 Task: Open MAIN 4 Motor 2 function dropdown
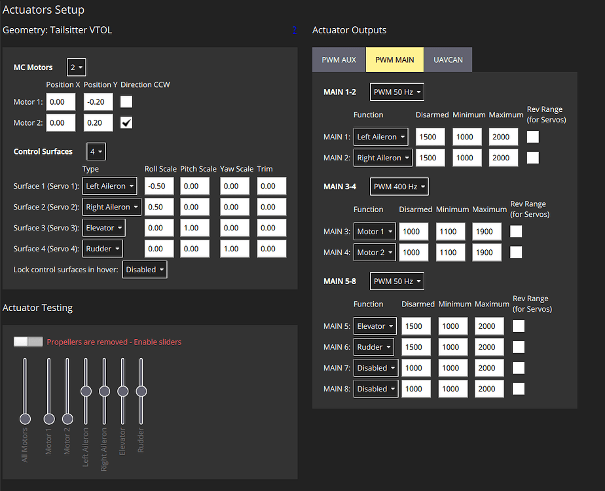(x=375, y=252)
